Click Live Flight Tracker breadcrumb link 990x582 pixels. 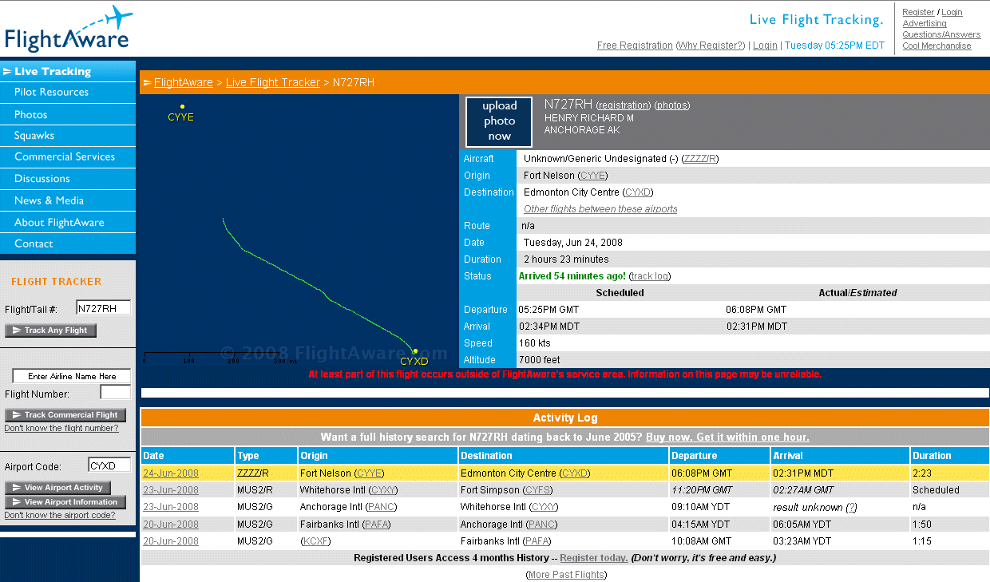pos(273,82)
